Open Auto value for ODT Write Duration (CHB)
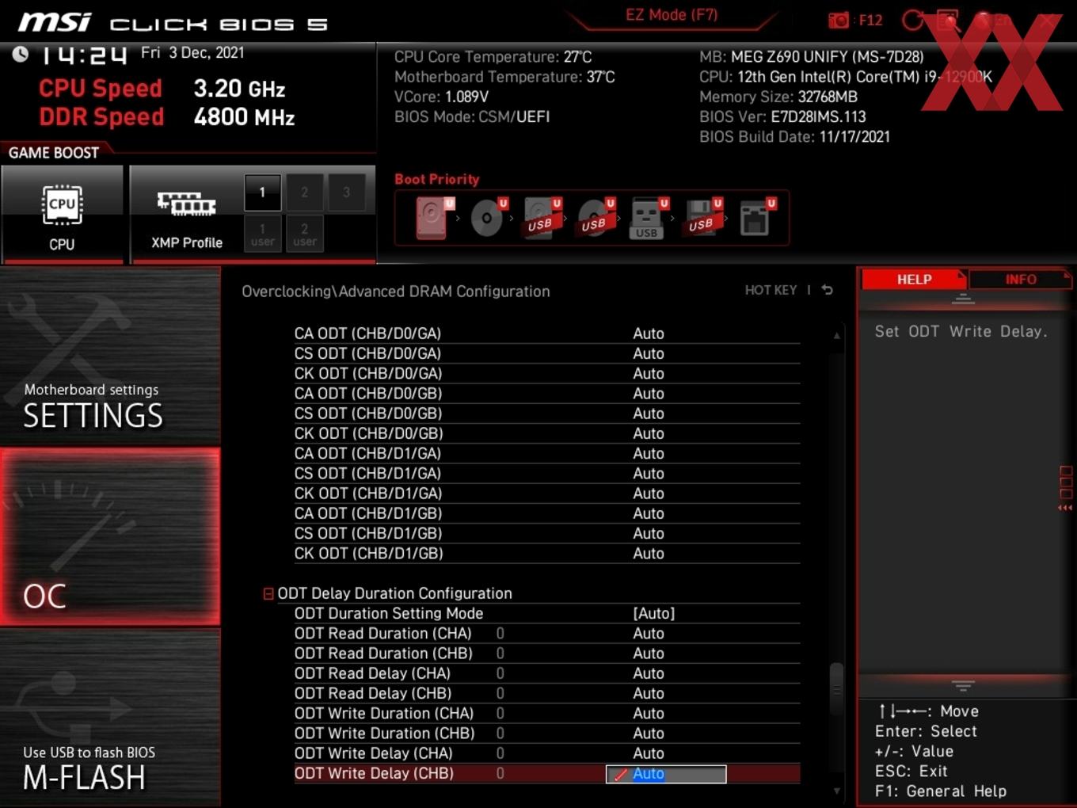Screen dimensions: 1077x808 tap(648, 733)
